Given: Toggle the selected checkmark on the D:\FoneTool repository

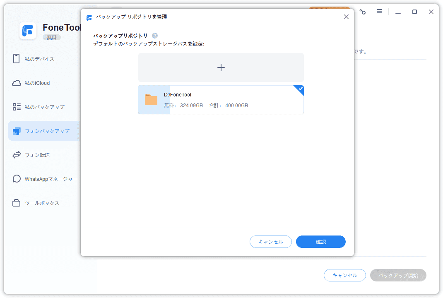Looking at the screenshot, I should click(300, 89).
